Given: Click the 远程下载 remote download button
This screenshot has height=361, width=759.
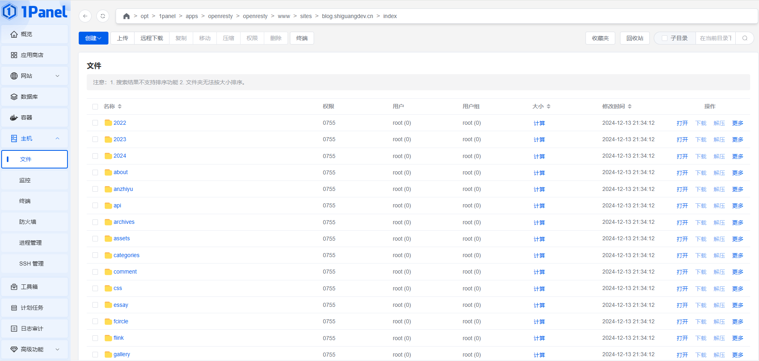Looking at the screenshot, I should tap(152, 38).
